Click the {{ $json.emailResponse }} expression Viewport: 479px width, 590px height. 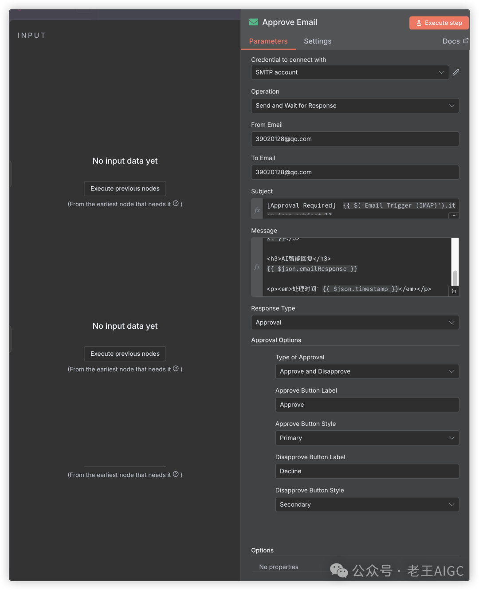(312, 269)
